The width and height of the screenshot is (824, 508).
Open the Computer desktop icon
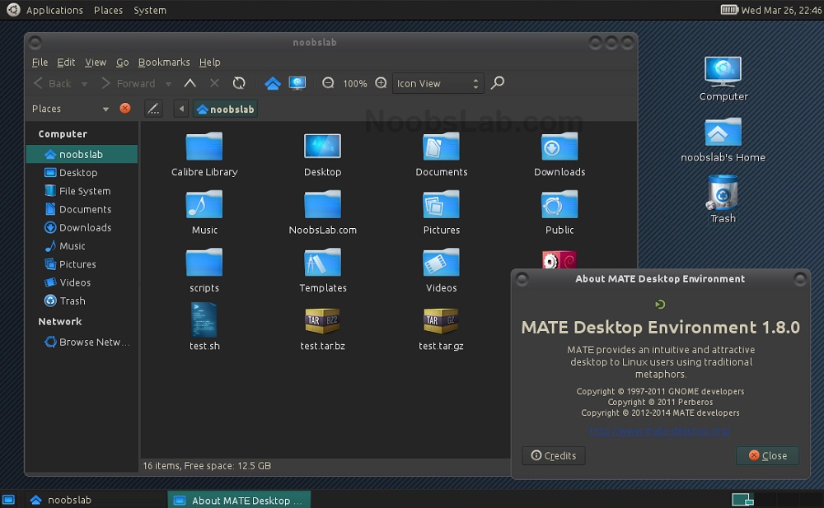click(723, 79)
